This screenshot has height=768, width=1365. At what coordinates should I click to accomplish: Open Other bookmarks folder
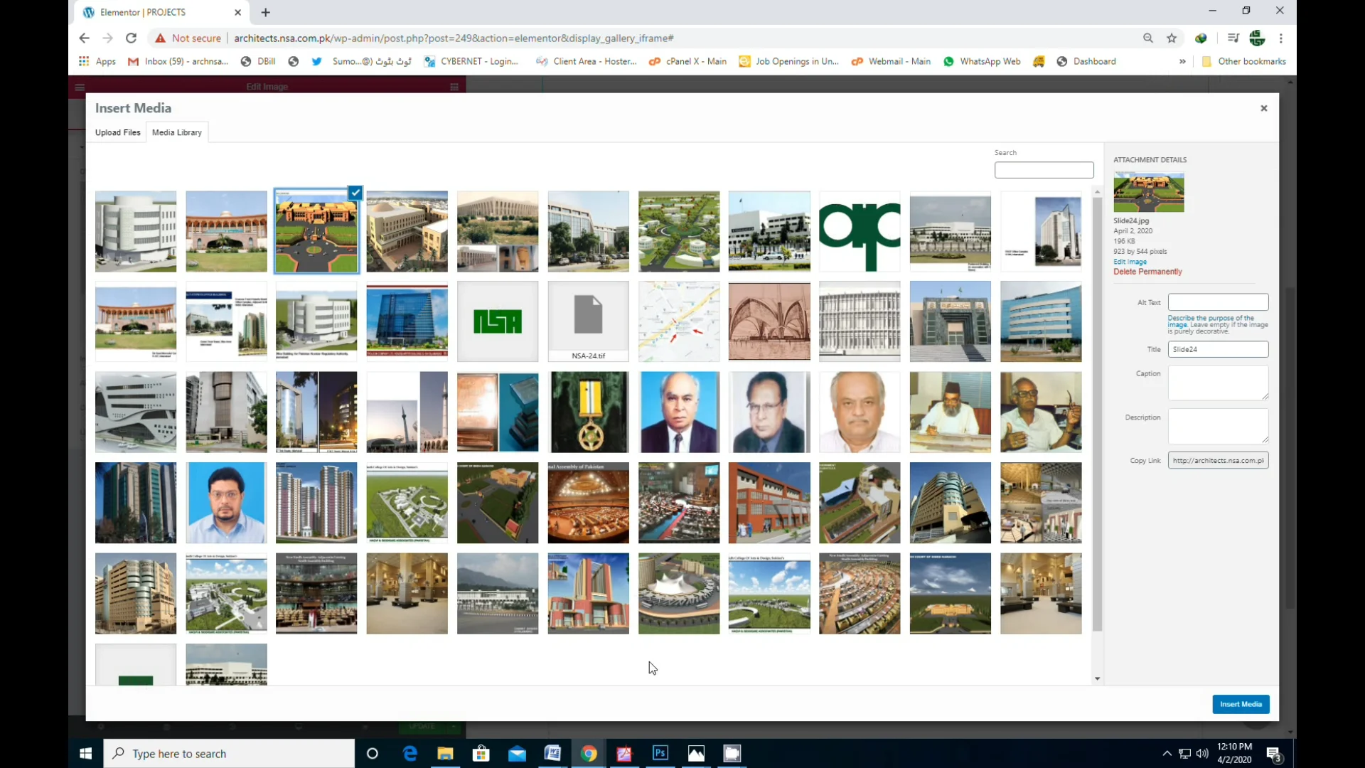coord(1244,61)
